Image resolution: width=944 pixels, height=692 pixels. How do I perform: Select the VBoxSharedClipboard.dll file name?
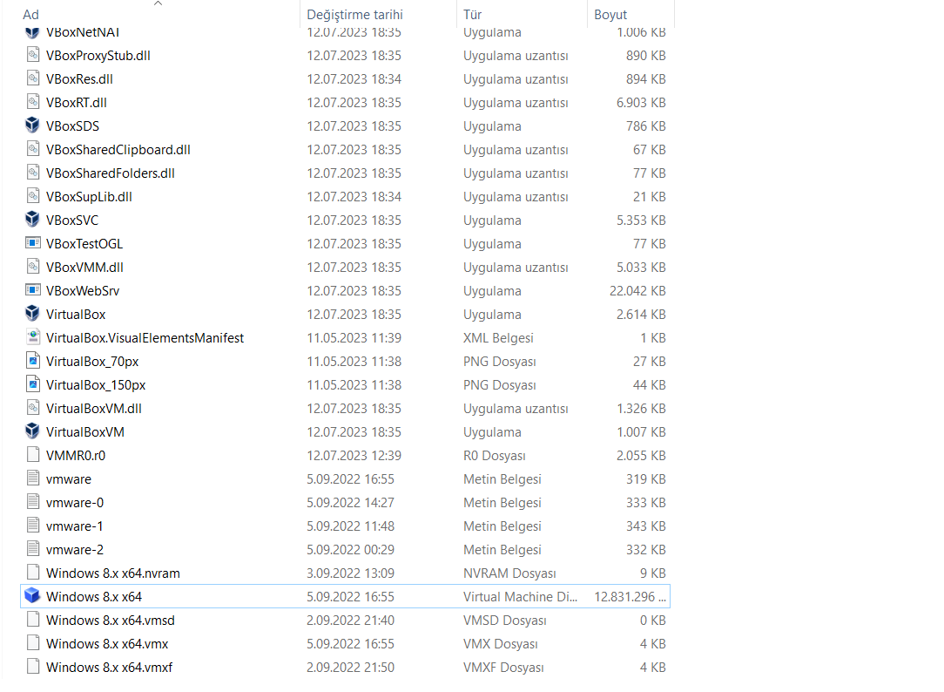coord(118,149)
